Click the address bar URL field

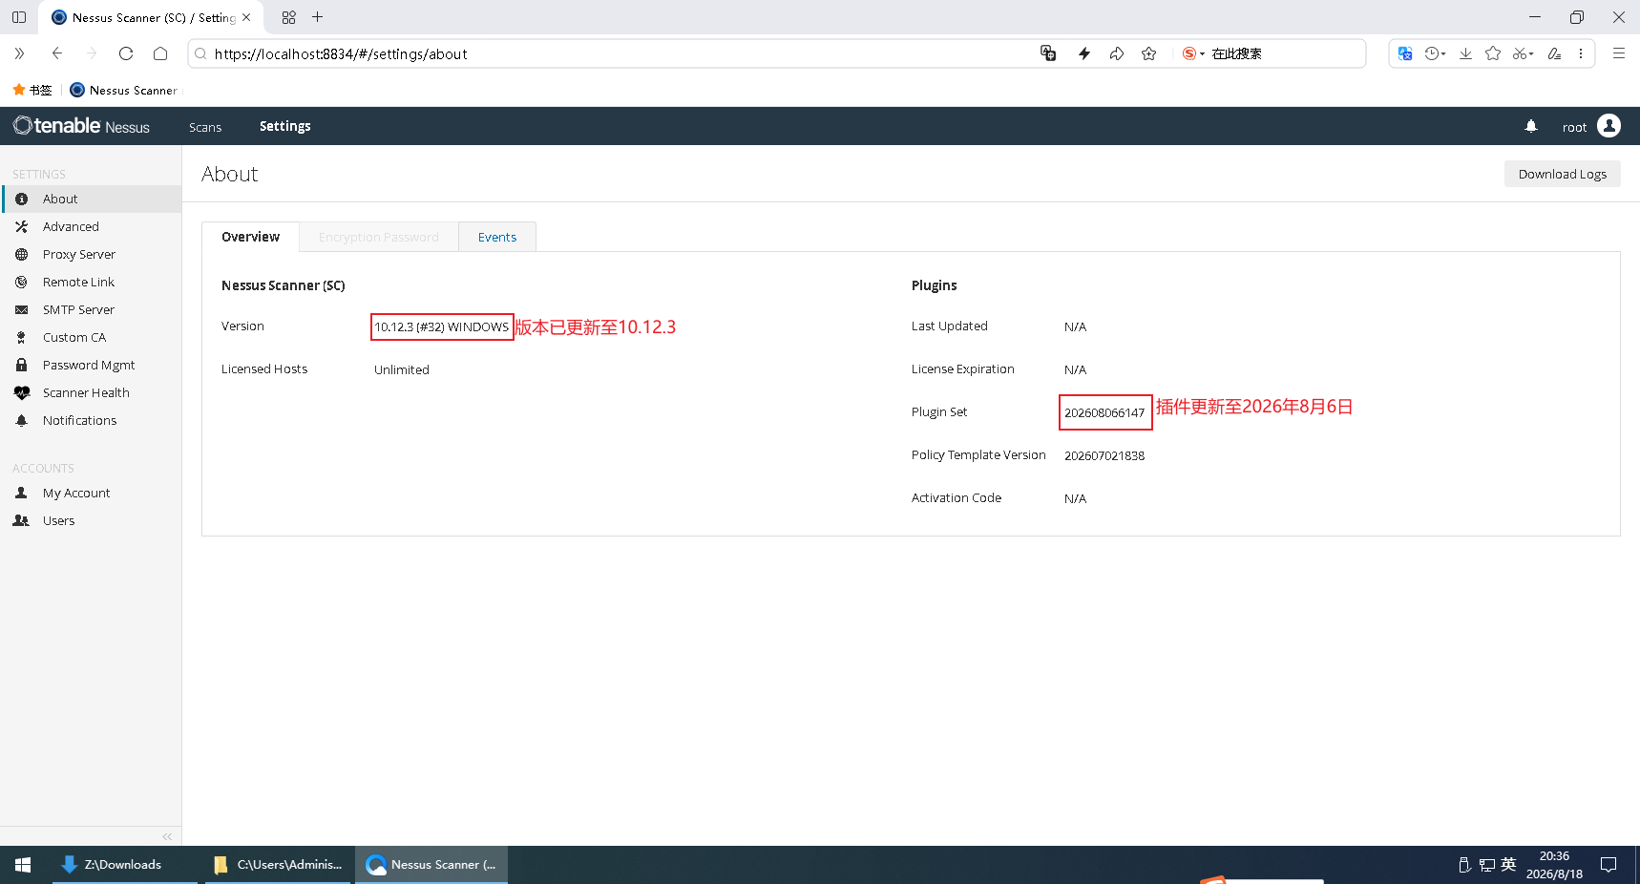pyautogui.click(x=611, y=53)
